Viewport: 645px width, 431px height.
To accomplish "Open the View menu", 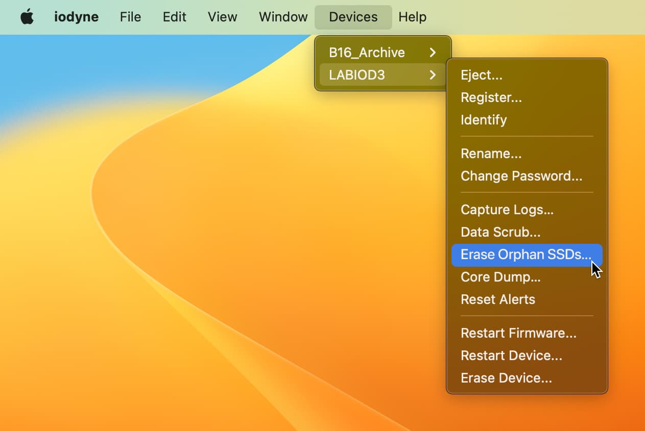I will point(222,17).
